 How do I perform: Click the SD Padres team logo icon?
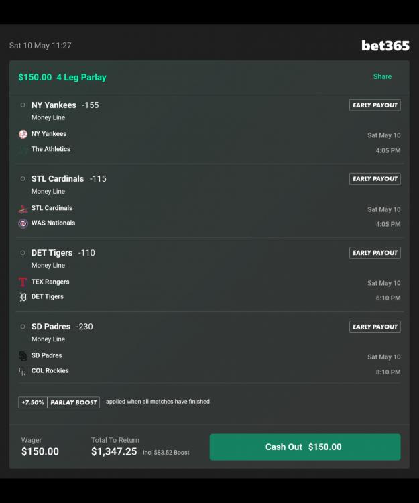(x=23, y=356)
